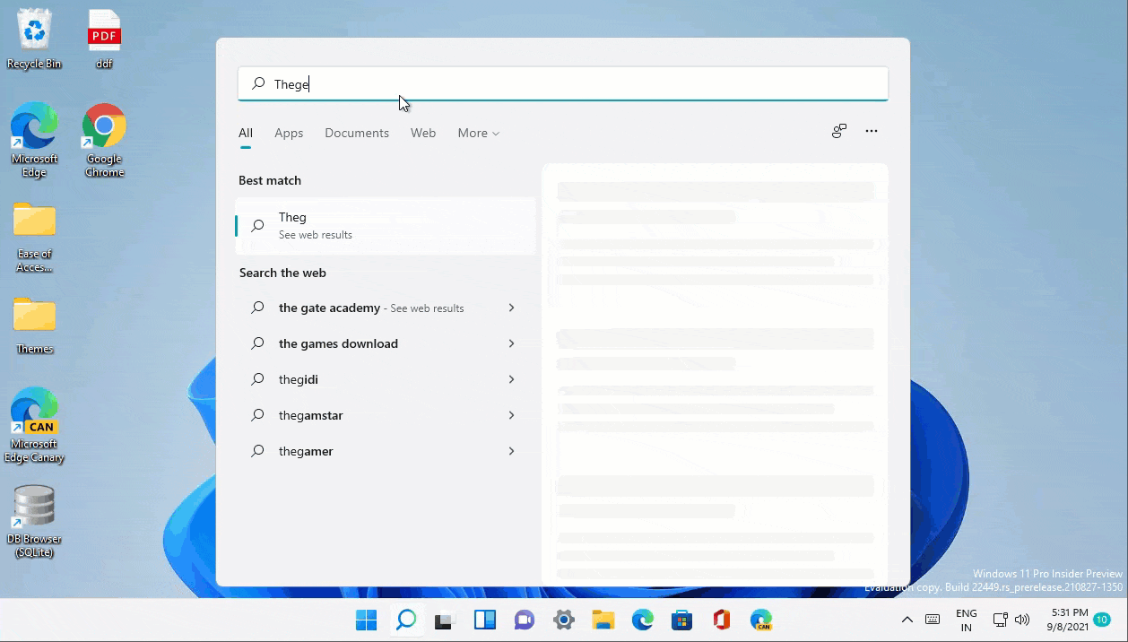1128x642 pixels.
Task: Expand 'the games download' chevron arrow
Action: pos(511,343)
